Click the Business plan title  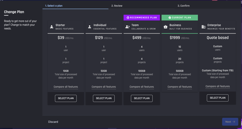point(175,25)
